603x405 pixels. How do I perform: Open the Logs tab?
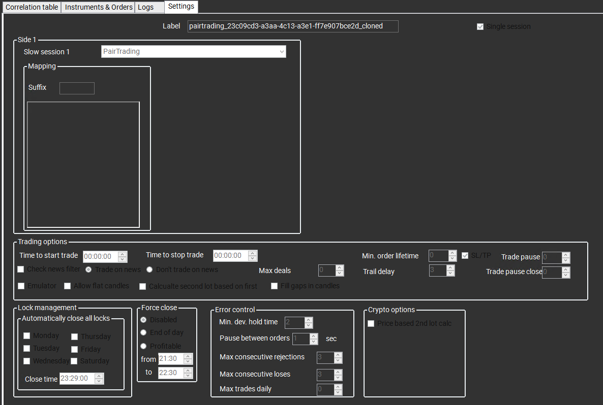click(x=146, y=7)
